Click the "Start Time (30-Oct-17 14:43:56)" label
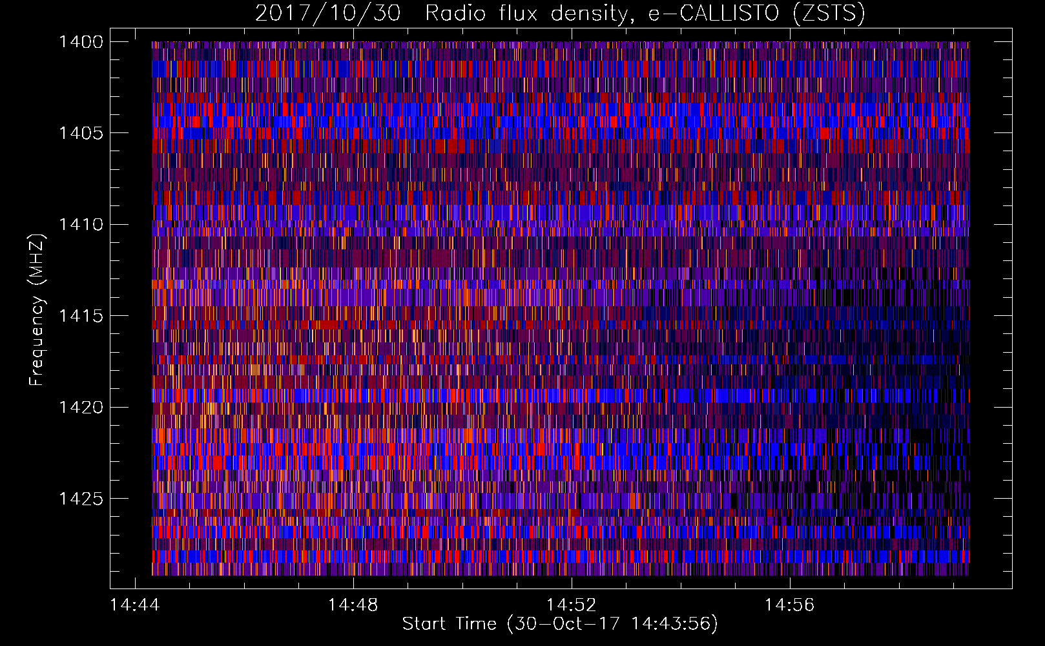1045x646 pixels. click(x=560, y=624)
